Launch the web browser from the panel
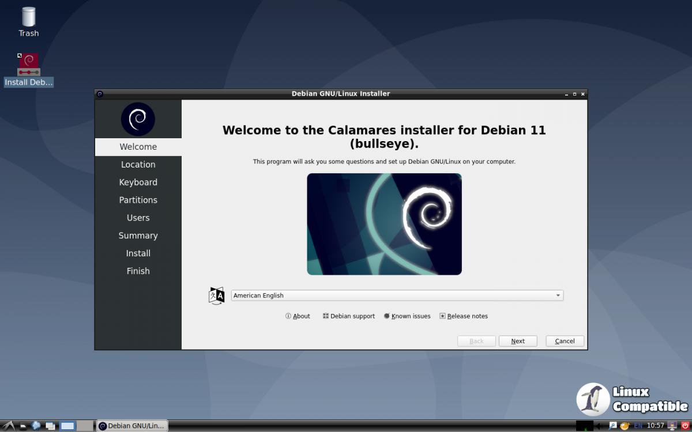The height and width of the screenshot is (432, 692). (x=37, y=426)
